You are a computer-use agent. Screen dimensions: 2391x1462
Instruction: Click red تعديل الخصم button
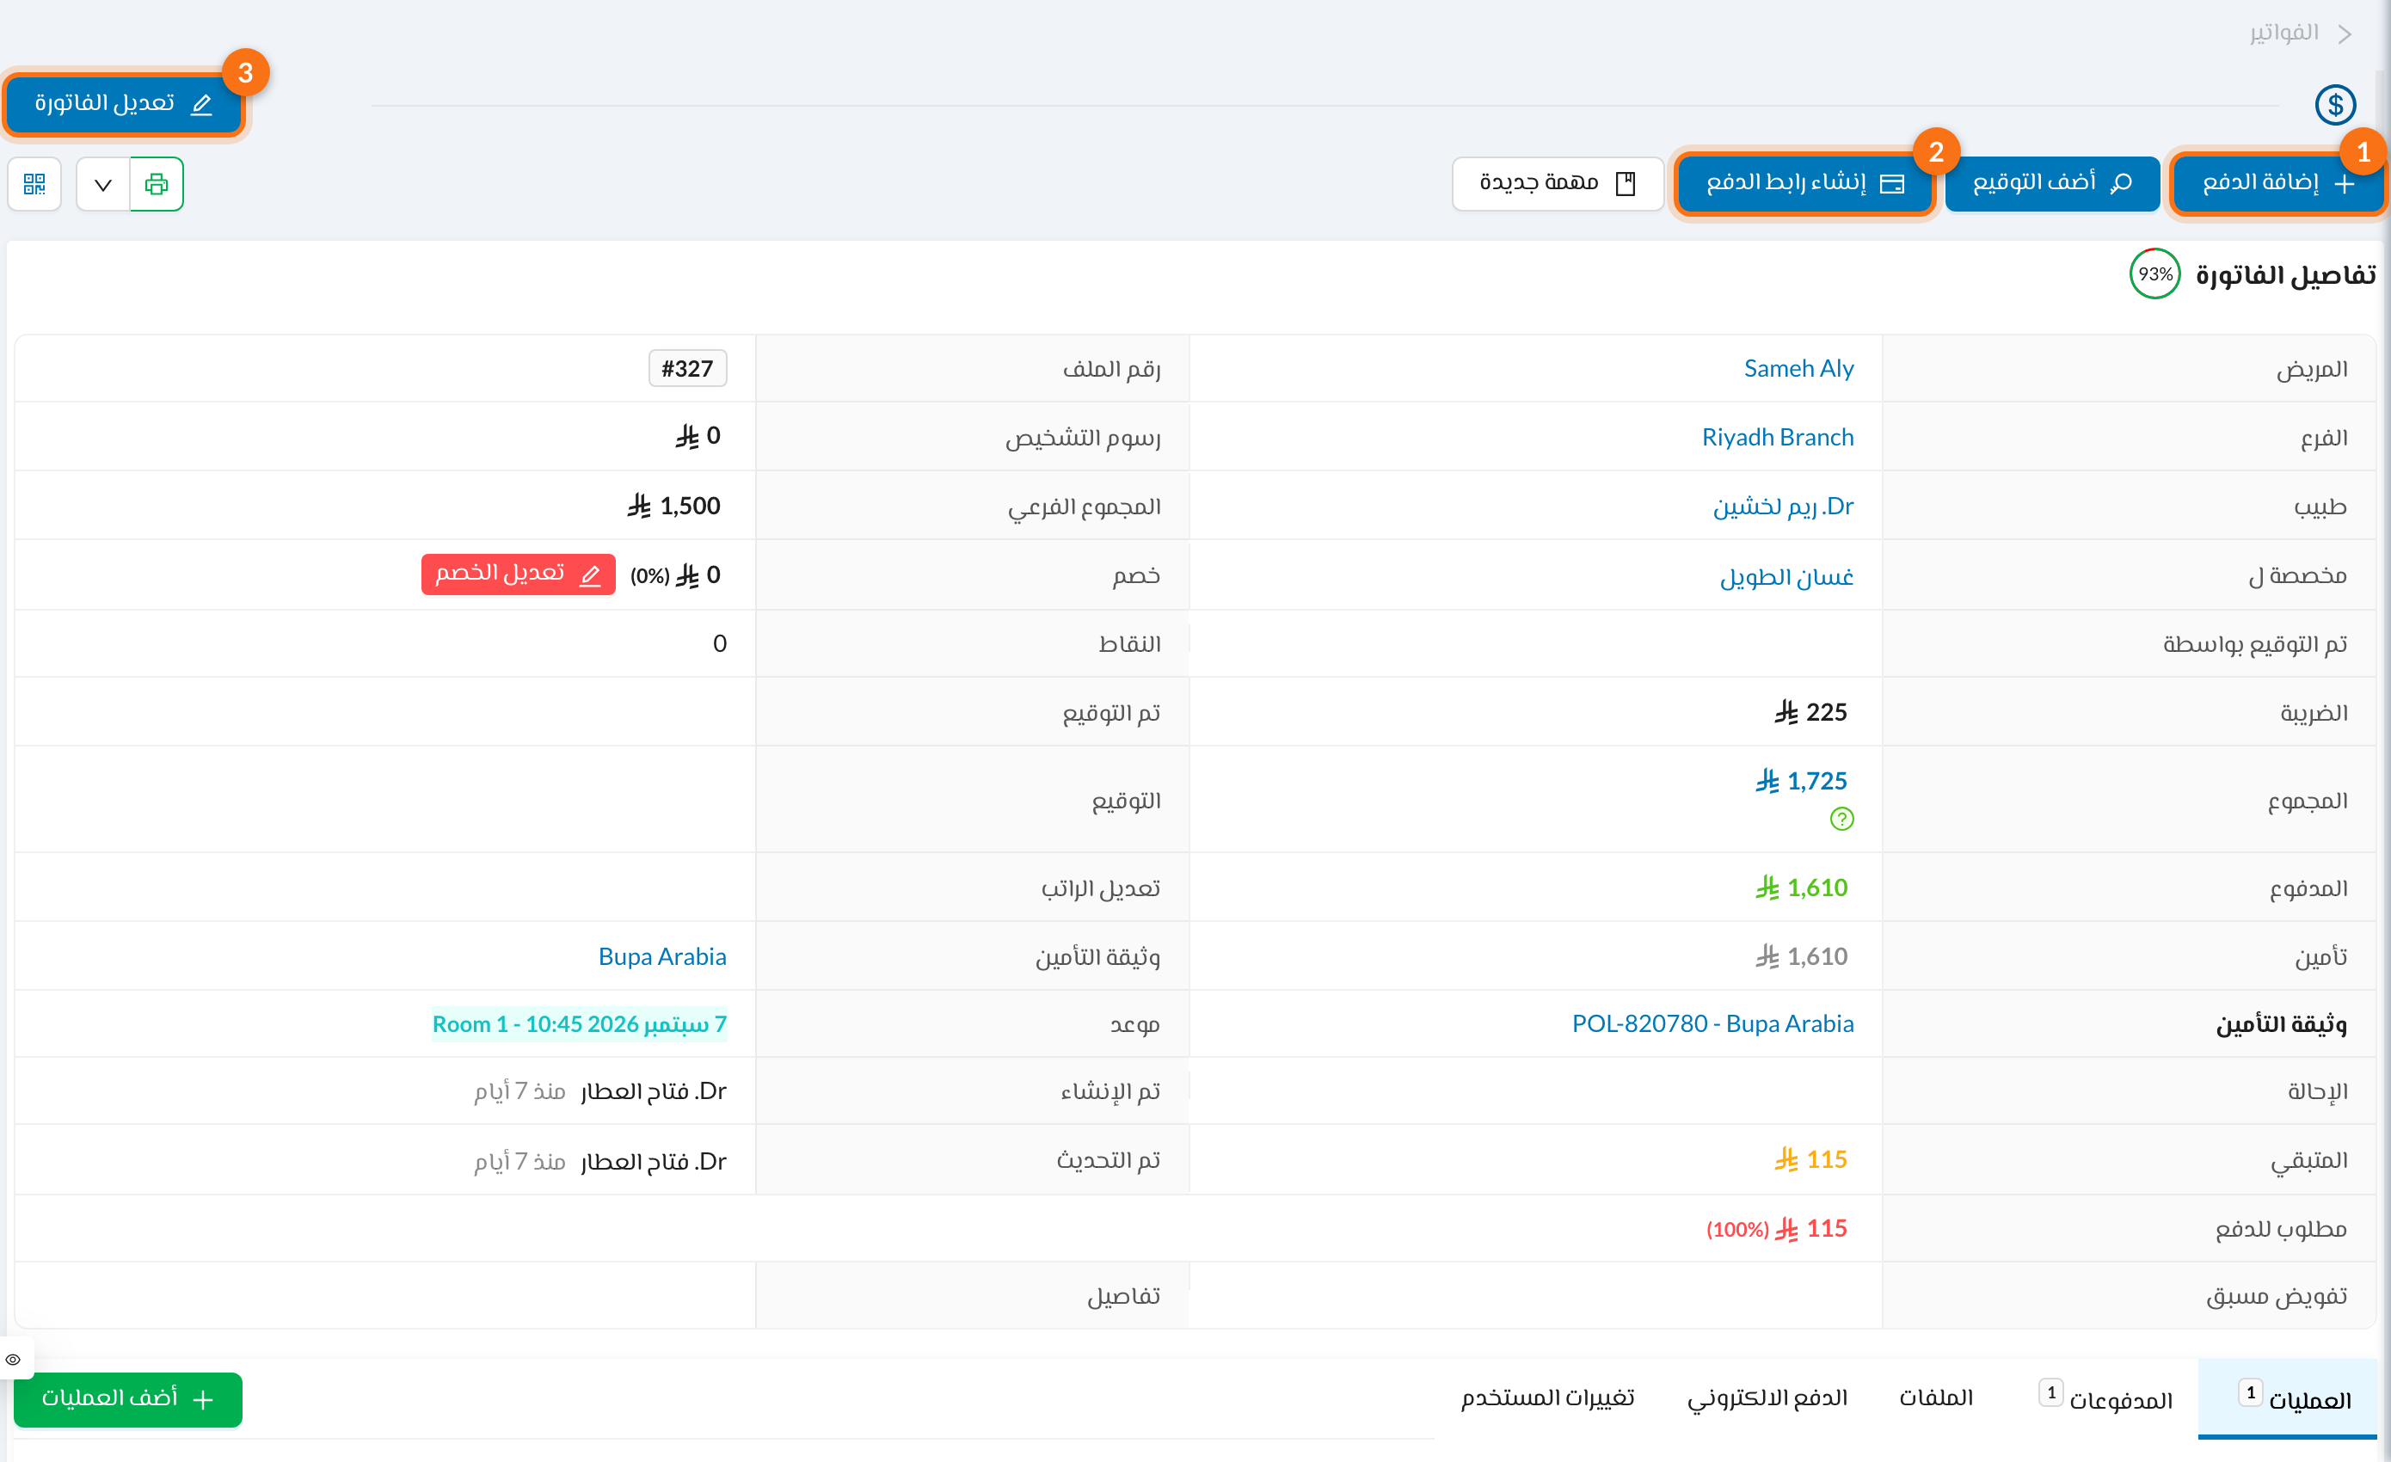[x=518, y=574]
